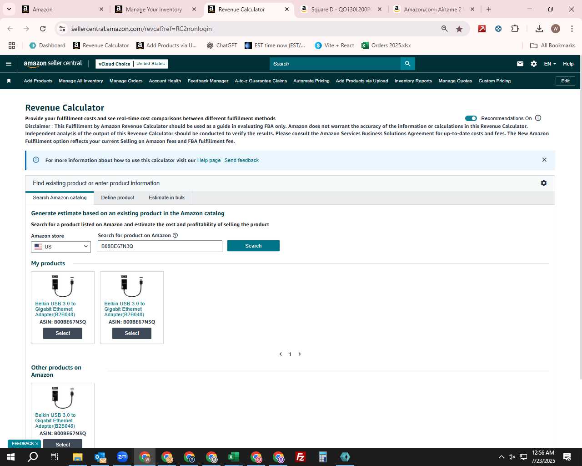
Task: Click the Send feedback link
Action: [241, 160]
